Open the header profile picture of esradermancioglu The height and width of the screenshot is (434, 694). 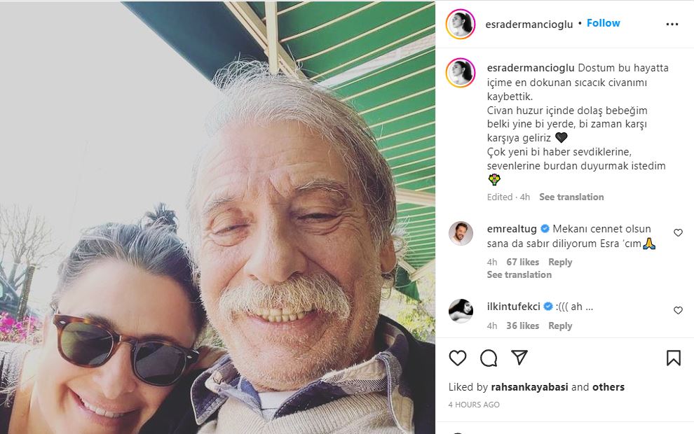461,24
